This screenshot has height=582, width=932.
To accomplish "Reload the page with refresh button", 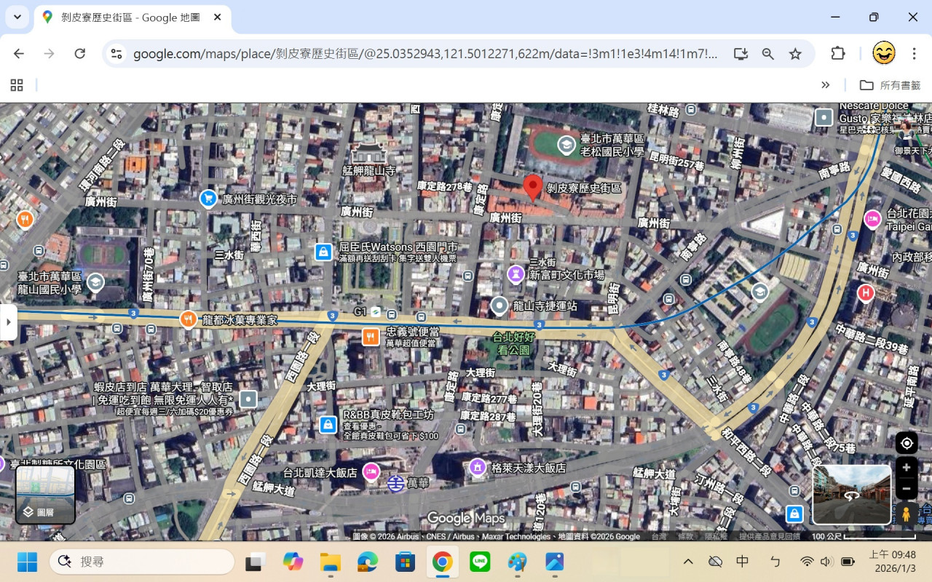I will click(80, 54).
